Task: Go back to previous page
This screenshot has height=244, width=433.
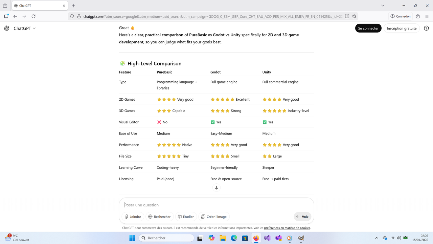Action: click(x=15, y=16)
